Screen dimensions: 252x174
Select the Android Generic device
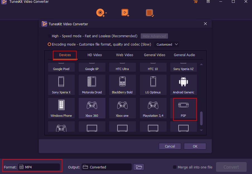click(x=184, y=85)
